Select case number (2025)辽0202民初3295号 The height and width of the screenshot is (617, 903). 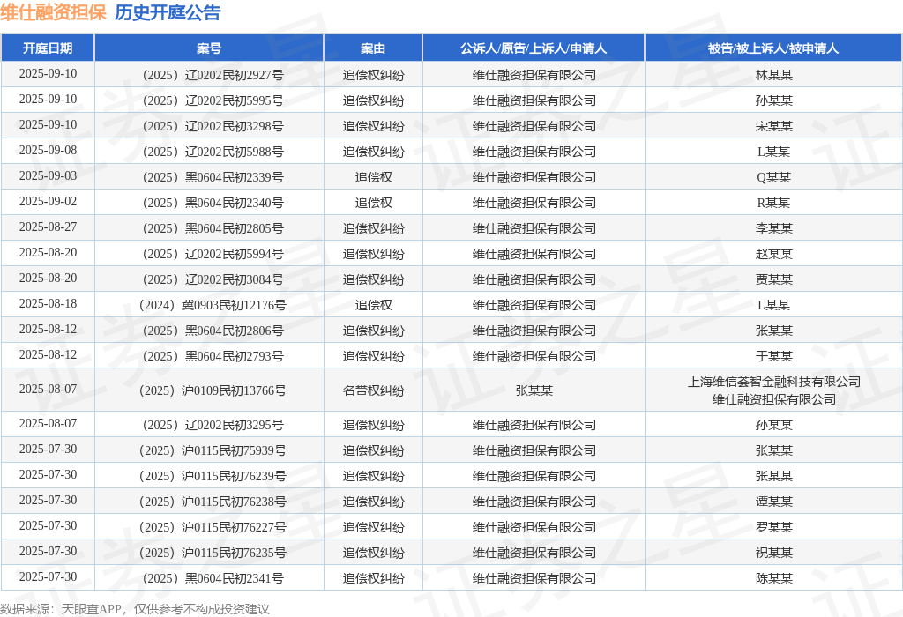(x=213, y=425)
